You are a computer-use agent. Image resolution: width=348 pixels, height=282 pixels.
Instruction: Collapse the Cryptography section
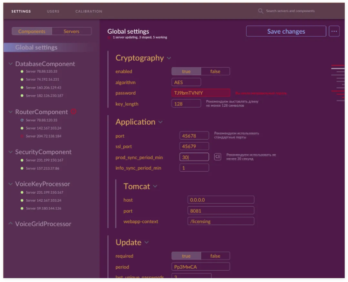pos(169,59)
